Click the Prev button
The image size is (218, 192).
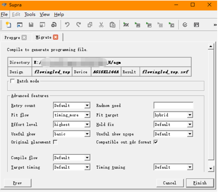pyautogui.click(x=18, y=183)
